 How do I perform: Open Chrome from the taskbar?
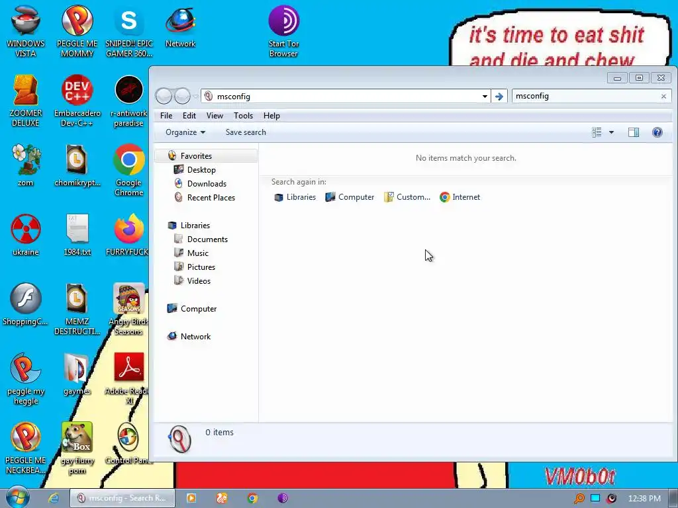click(x=252, y=498)
